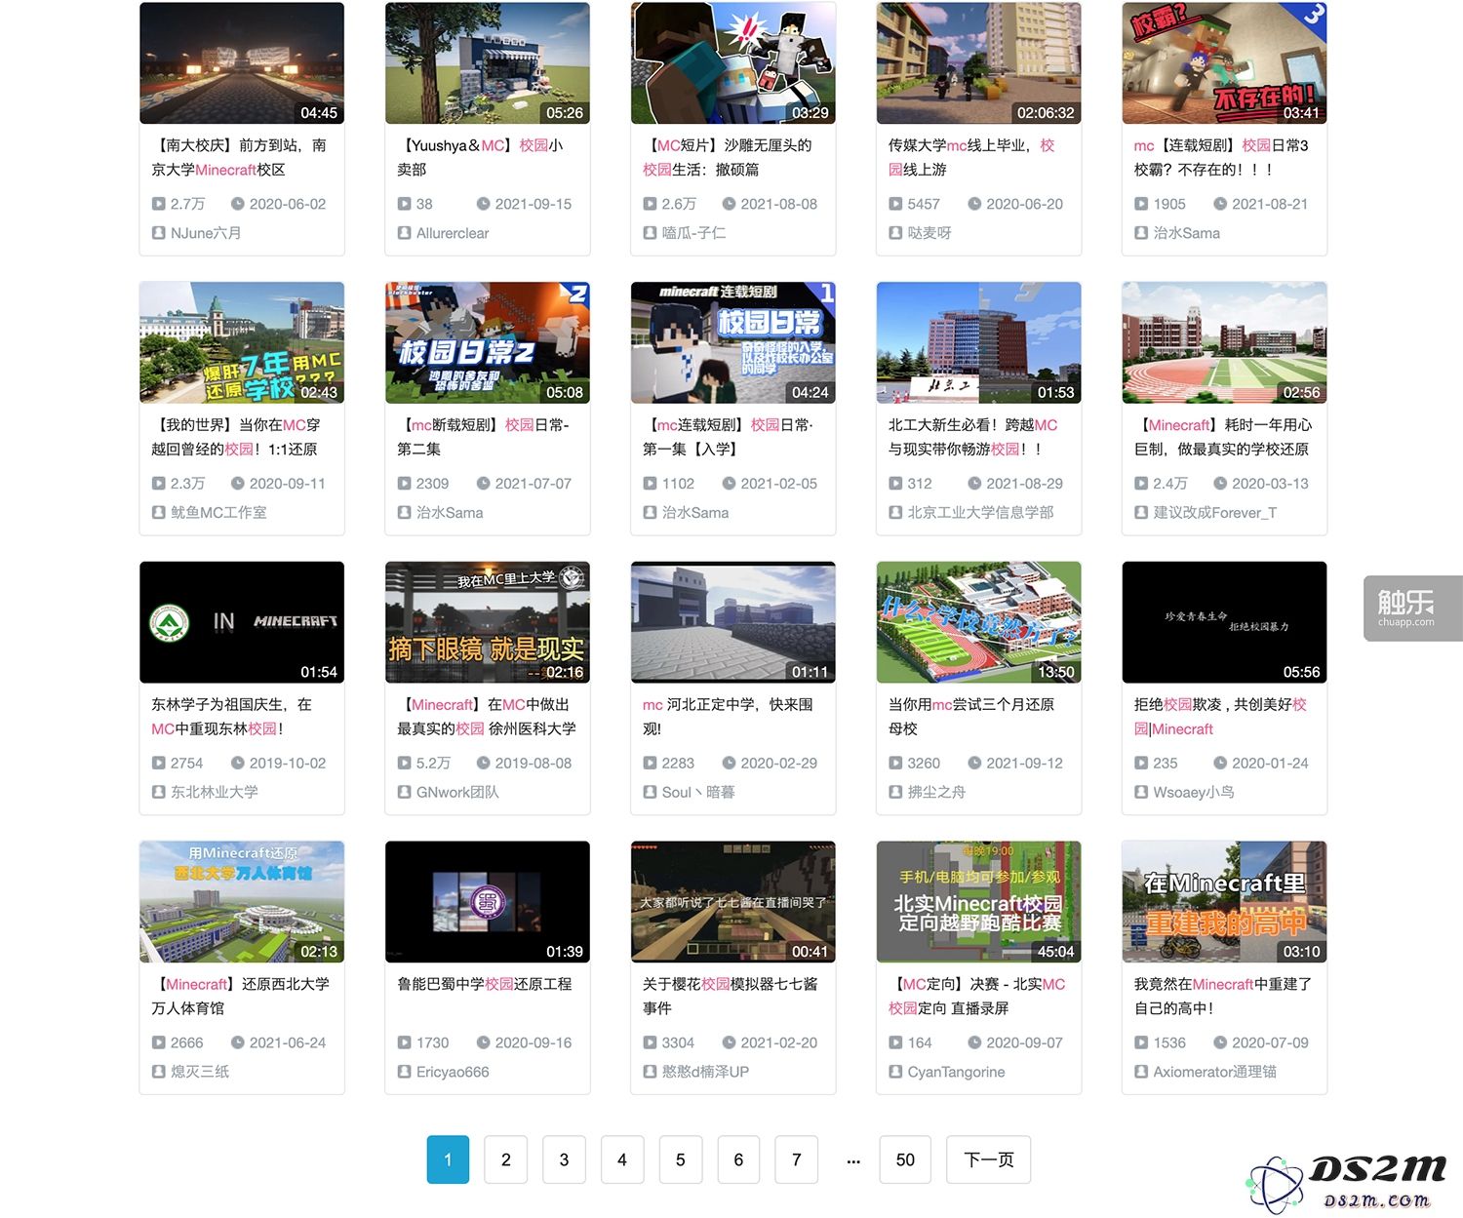The height and width of the screenshot is (1218, 1463).
Task: Click date text 2021-06-24
Action: click(x=288, y=1043)
